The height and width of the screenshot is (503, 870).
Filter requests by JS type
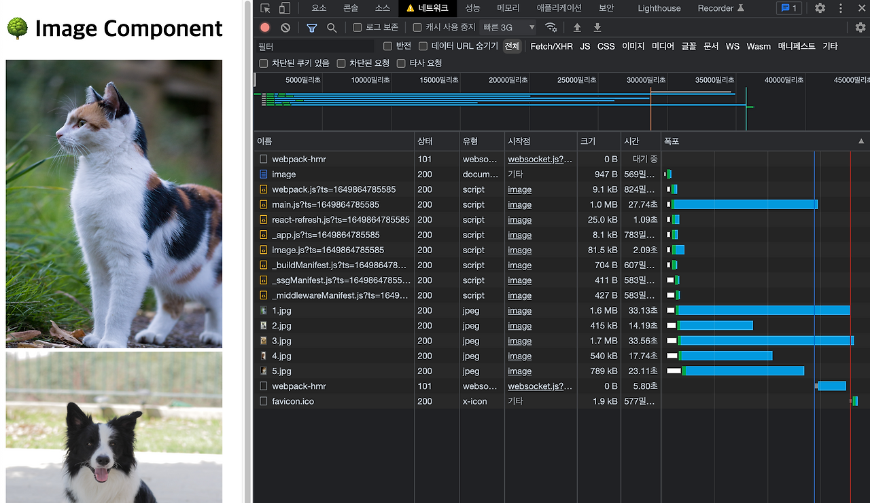click(585, 46)
